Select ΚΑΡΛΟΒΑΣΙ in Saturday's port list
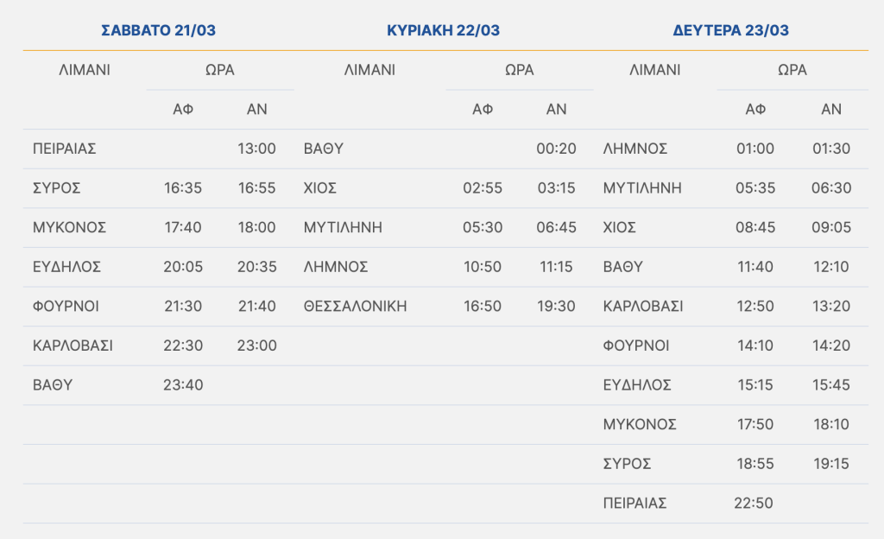884x539 pixels. pyautogui.click(x=73, y=346)
